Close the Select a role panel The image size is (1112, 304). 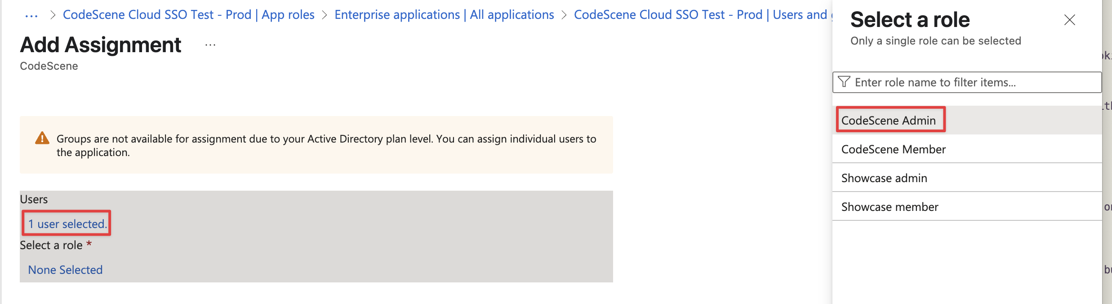tap(1070, 20)
